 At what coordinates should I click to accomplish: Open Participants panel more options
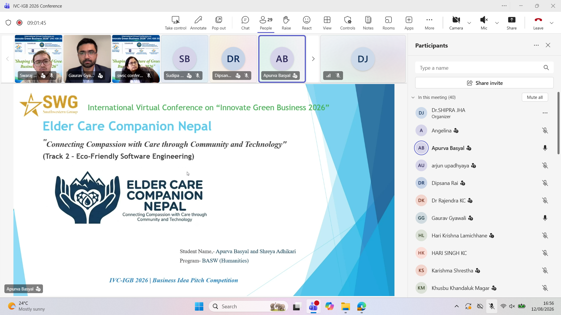click(x=536, y=45)
